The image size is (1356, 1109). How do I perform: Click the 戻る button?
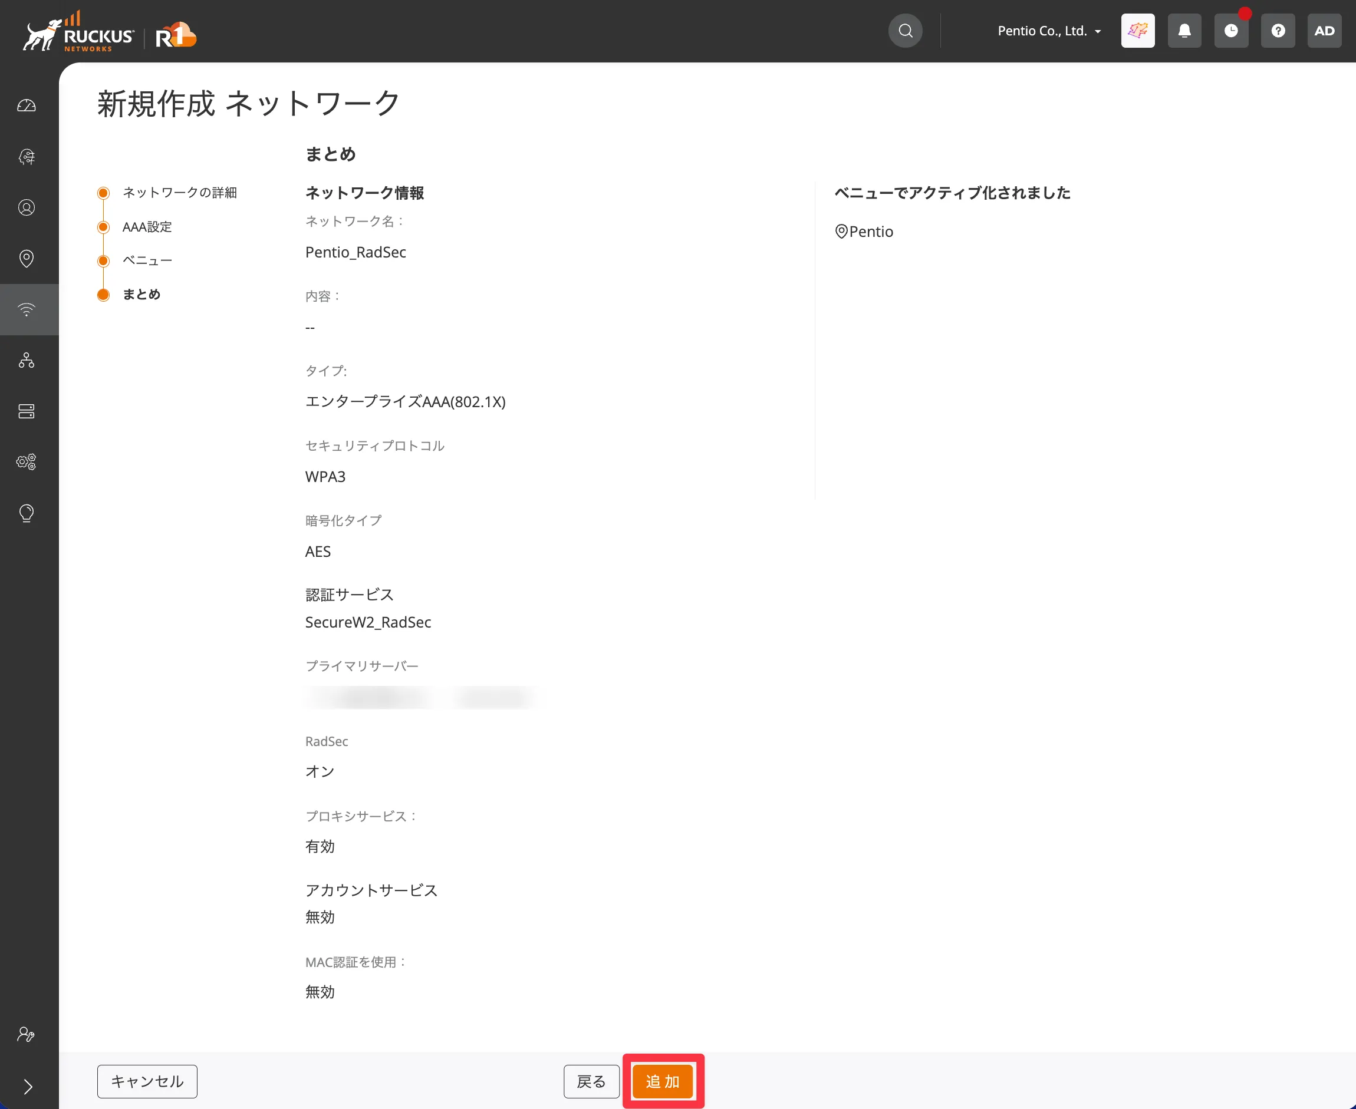[x=591, y=1081]
